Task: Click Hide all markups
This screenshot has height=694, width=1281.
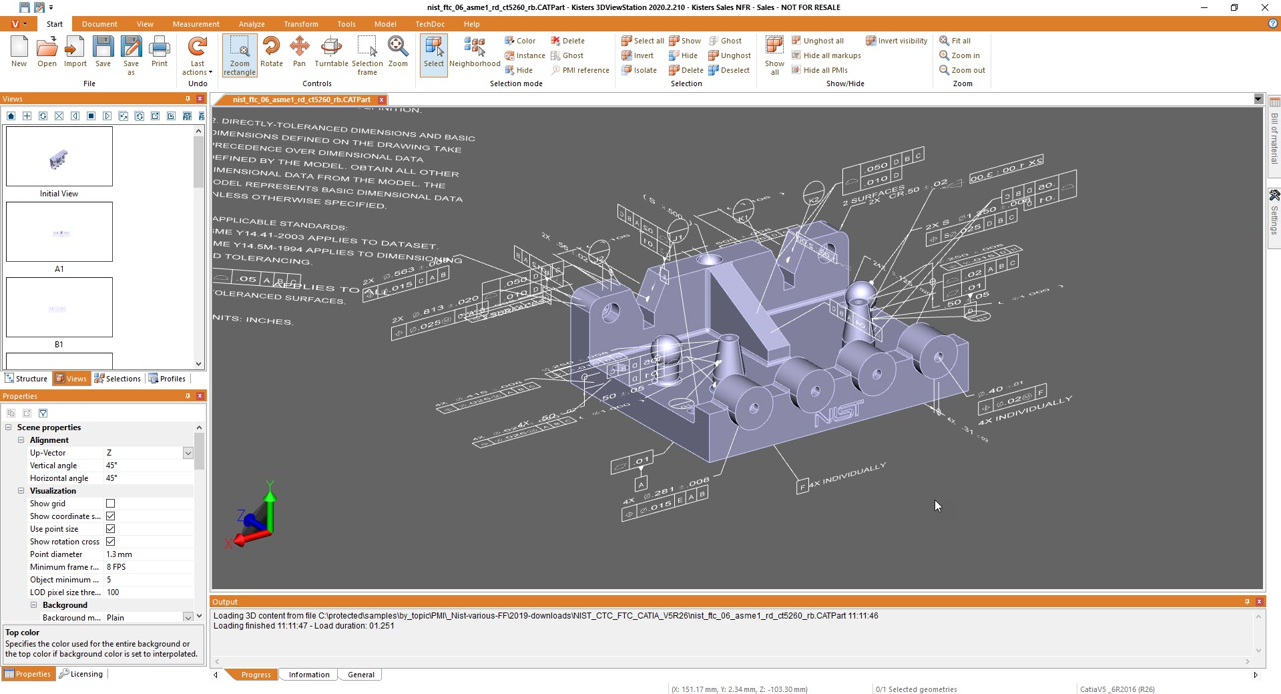Action: click(826, 55)
